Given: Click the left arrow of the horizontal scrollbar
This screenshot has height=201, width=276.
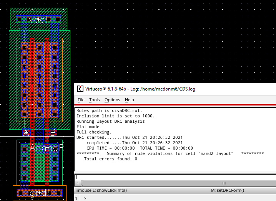Looking at the screenshot, I should [78, 183].
